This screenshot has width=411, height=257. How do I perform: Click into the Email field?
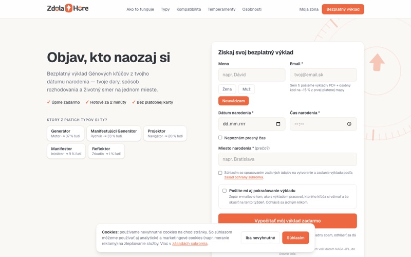point(323,75)
